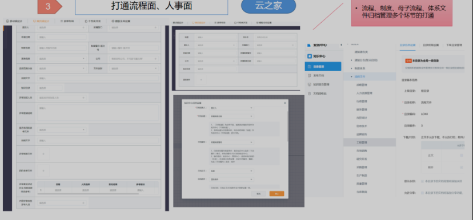Viewport: 473px width, 220px height.
Task: Click 知识中心 icon in sidebar
Action: coord(309,56)
